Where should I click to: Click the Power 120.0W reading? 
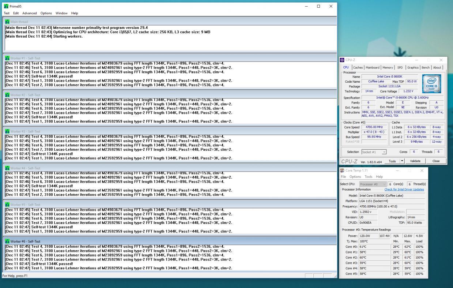(368, 236)
